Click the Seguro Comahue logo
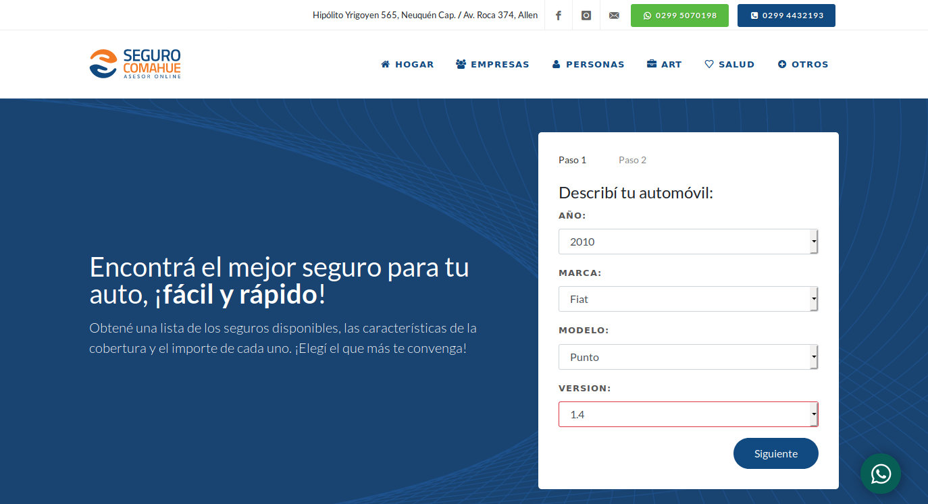The height and width of the screenshot is (504, 928). coord(135,64)
